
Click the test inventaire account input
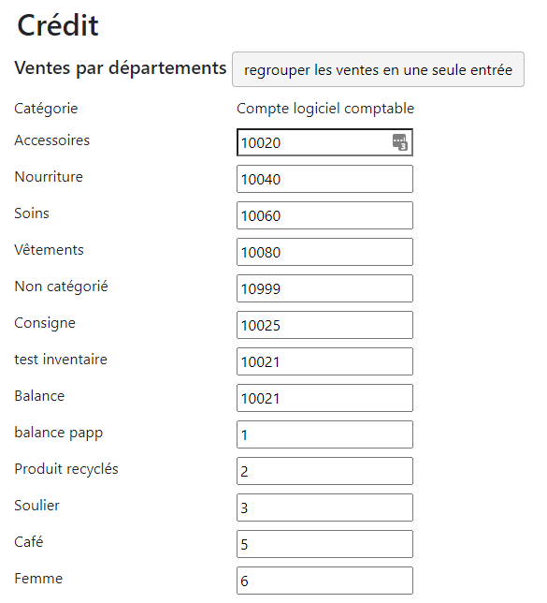[324, 361]
